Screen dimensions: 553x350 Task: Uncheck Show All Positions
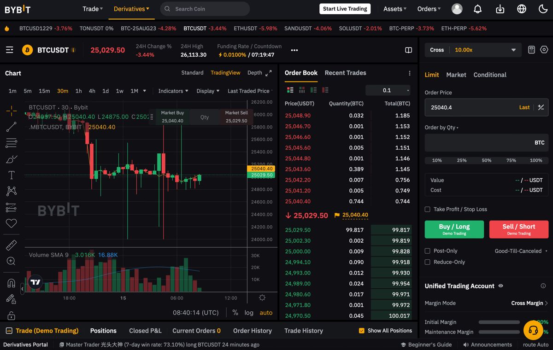[362, 331]
